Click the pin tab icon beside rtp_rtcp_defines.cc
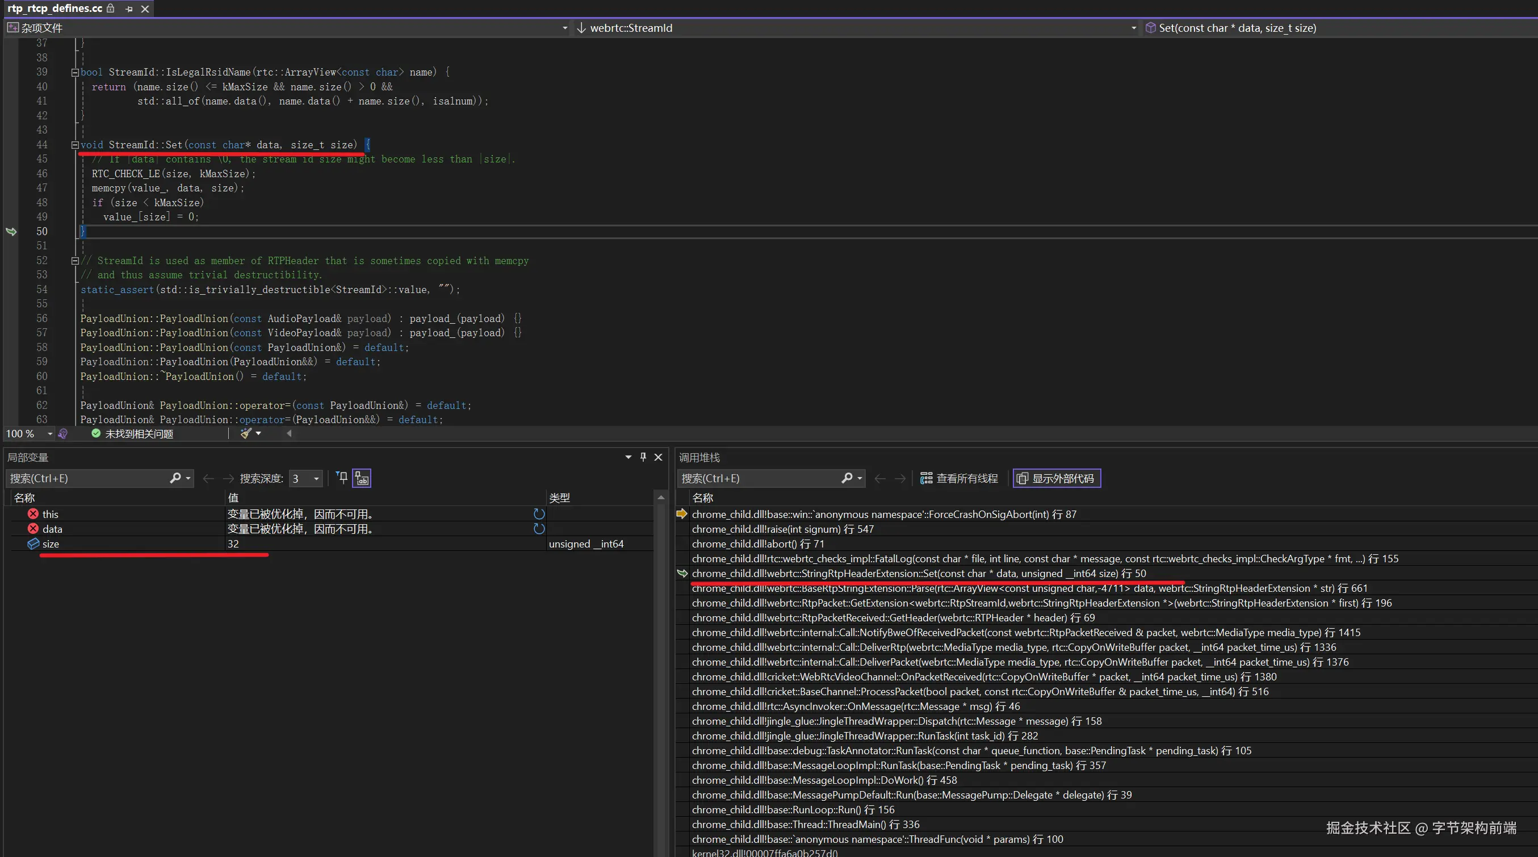 pos(129,9)
